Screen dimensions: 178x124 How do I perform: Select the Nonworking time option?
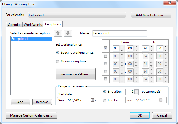(x=57, y=61)
